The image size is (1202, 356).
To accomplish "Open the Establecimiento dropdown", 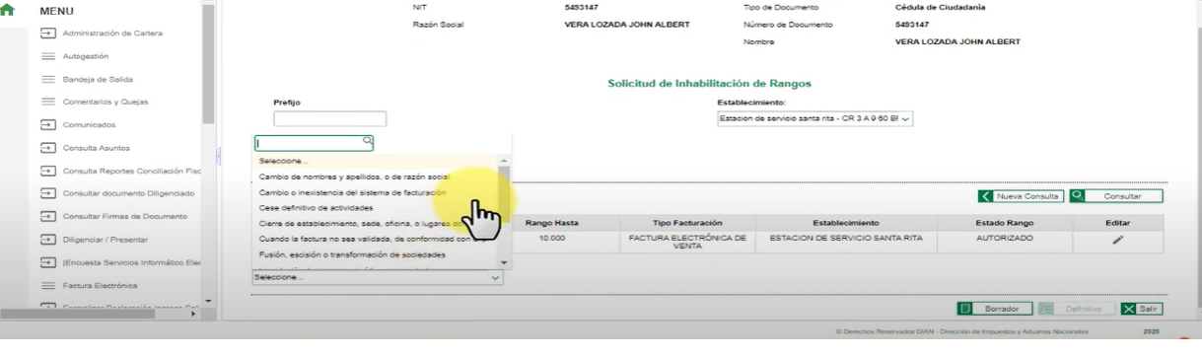I will coord(814,118).
